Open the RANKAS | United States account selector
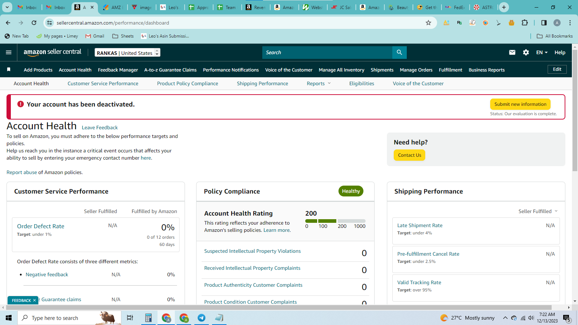The width and height of the screenshot is (578, 325). (x=128, y=53)
